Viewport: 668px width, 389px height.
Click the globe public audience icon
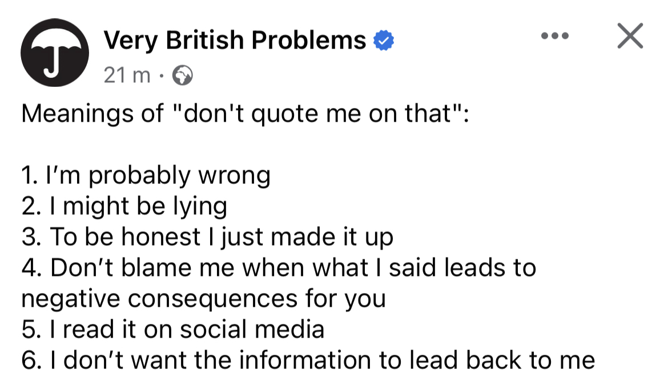182,75
